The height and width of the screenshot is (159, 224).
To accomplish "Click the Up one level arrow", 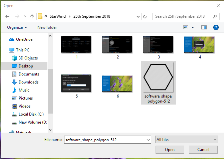I will (x=32, y=16).
